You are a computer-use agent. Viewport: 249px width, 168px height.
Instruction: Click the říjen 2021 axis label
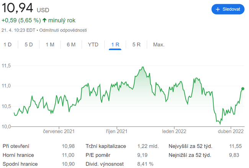click(x=116, y=131)
